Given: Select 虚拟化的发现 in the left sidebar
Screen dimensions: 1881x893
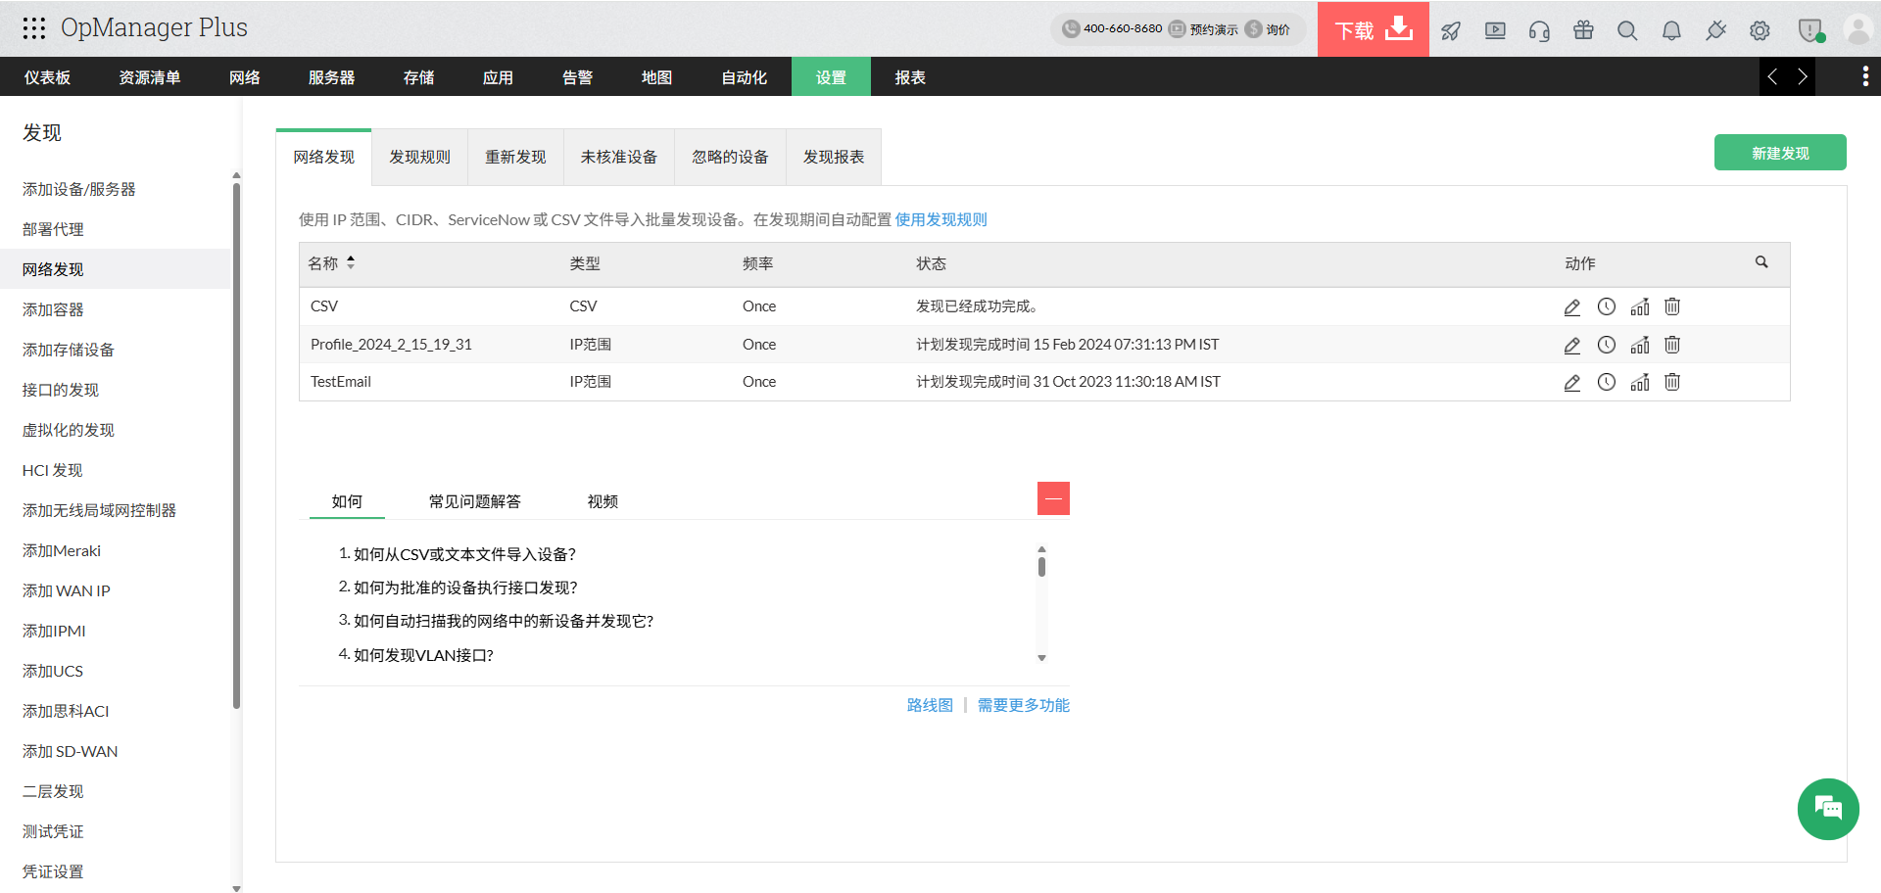Looking at the screenshot, I should click(x=68, y=429).
